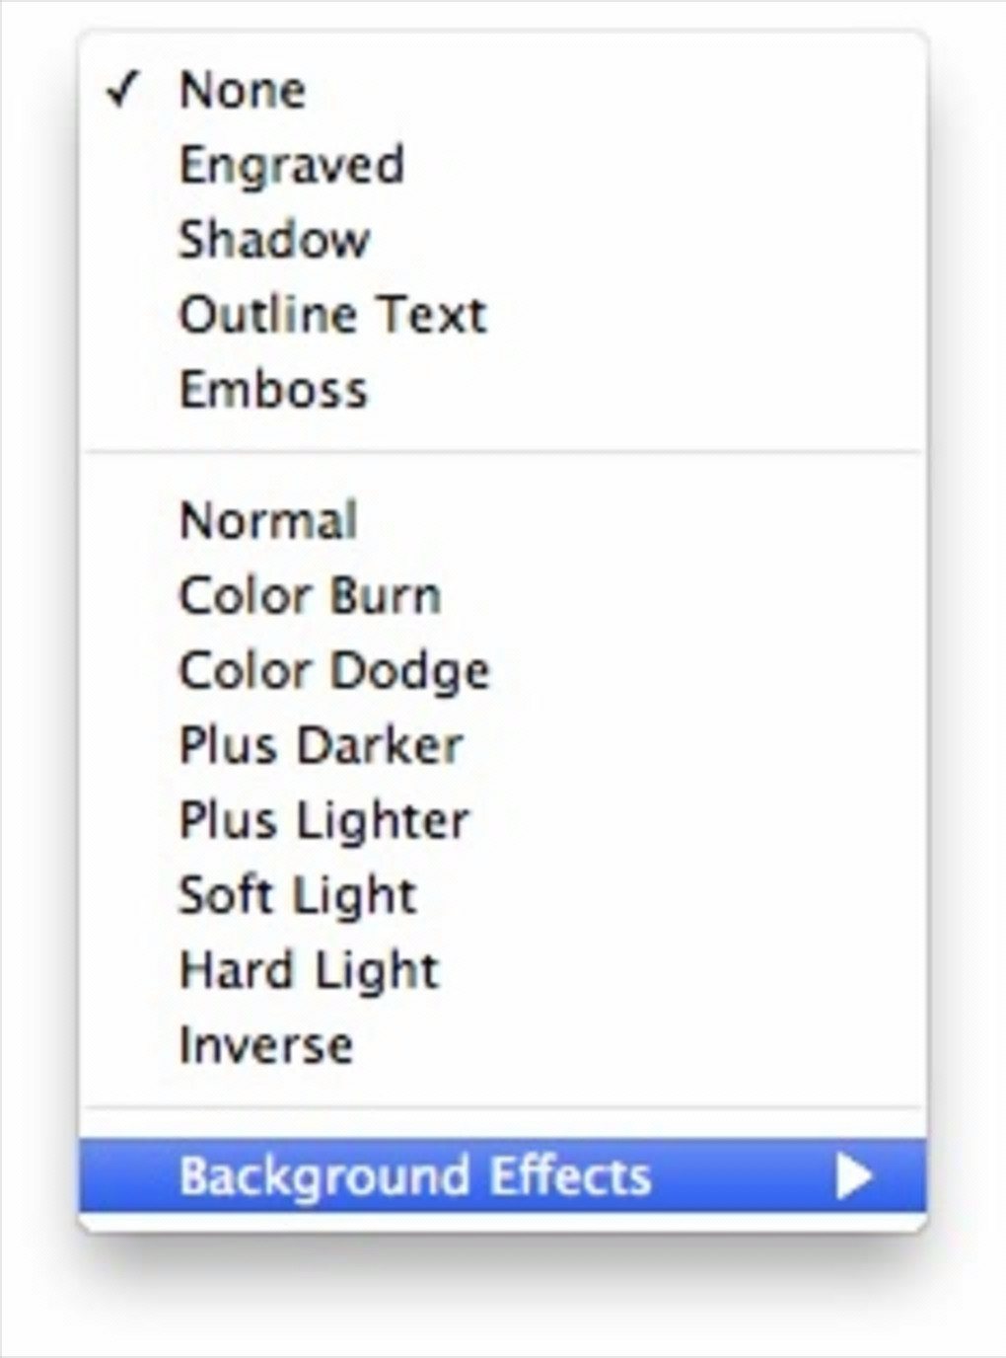Click the Background Effects submenu arrow
The height and width of the screenshot is (1358, 1006).
tap(853, 1175)
